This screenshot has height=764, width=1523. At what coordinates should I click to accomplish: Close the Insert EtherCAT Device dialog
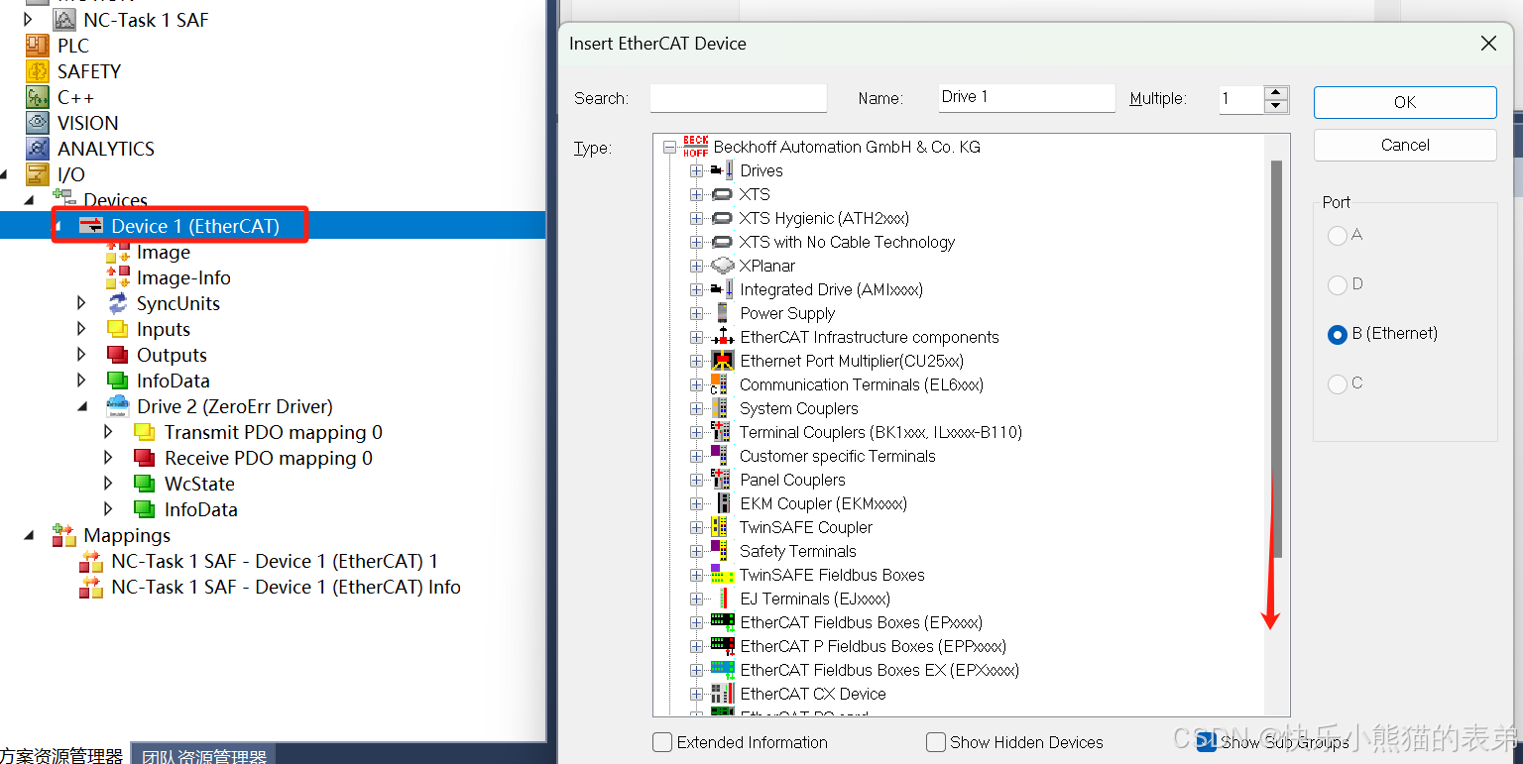coord(1487,44)
